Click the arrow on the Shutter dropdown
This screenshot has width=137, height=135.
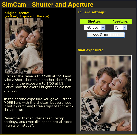103,27
